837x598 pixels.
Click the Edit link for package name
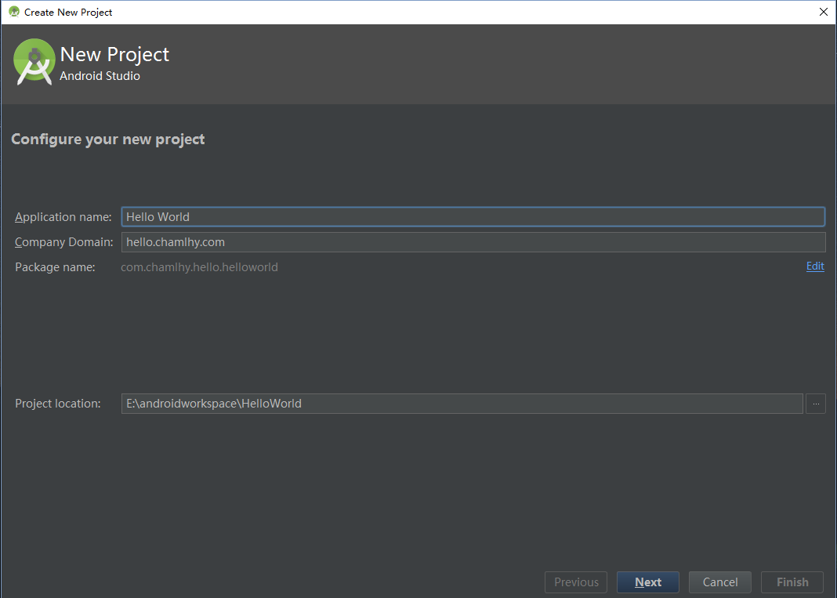tap(815, 266)
